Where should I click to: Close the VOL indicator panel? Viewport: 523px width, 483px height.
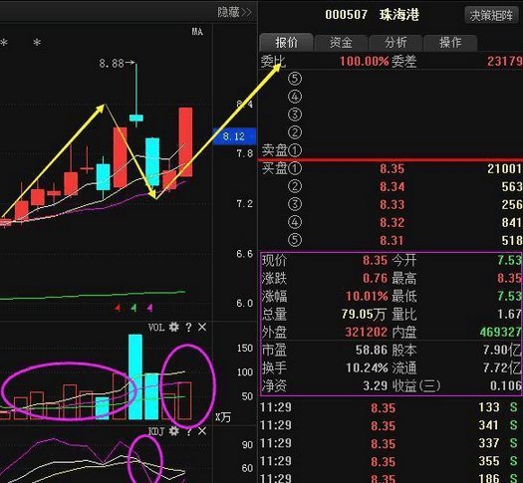[202, 328]
